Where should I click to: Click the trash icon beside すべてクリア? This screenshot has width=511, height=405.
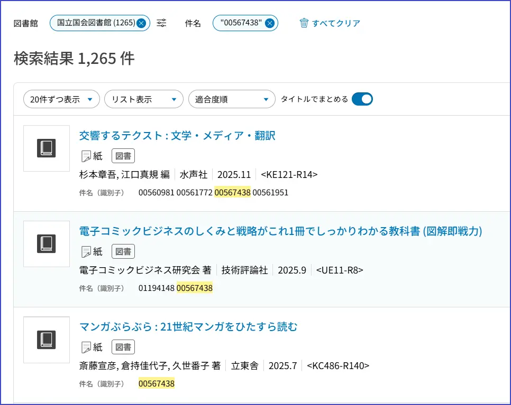(x=304, y=23)
